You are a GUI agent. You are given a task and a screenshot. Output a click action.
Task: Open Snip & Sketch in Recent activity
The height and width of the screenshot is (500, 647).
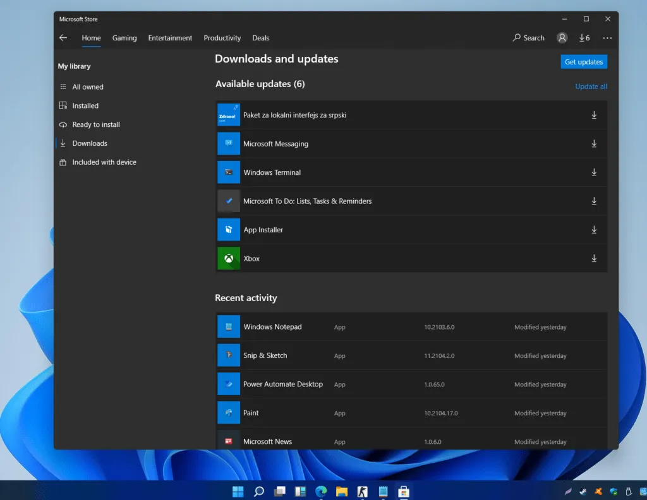pyautogui.click(x=265, y=355)
